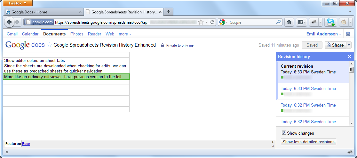Click the Google search engine icon
Viewport: 357px width, 158px height.
point(222,22)
